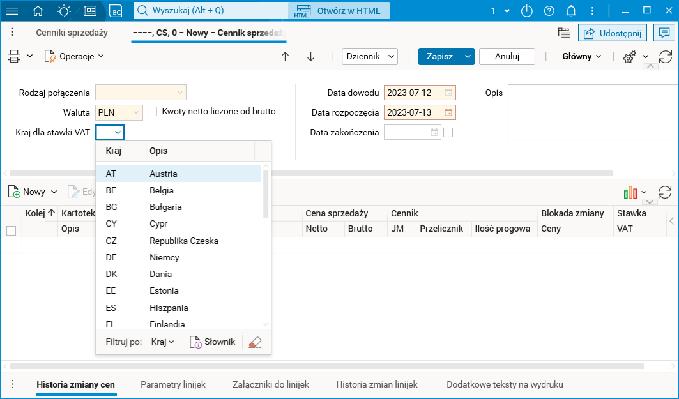Open the chat comments icon

[664, 33]
